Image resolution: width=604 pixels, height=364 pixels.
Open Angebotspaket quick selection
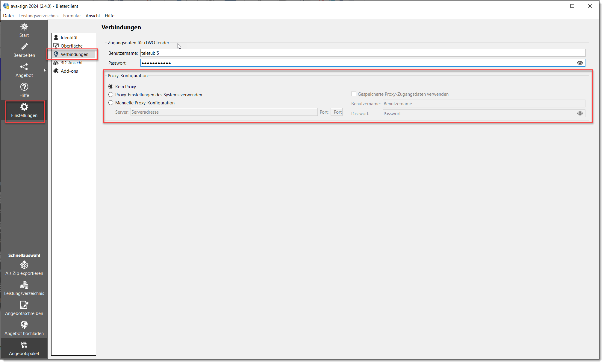pos(24,349)
